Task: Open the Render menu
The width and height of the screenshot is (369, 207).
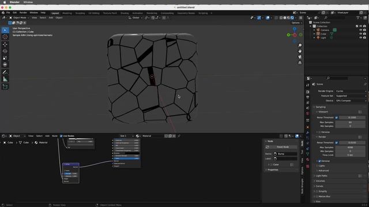Action: 23,13
